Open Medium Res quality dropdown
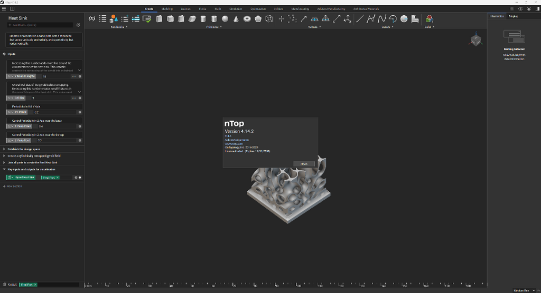The width and height of the screenshot is (541, 293). [525, 290]
